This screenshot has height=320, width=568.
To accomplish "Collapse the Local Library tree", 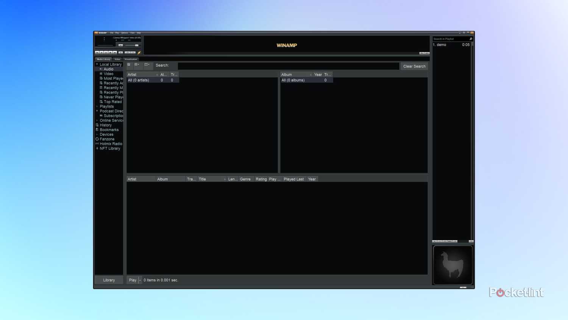I will pos(97,64).
